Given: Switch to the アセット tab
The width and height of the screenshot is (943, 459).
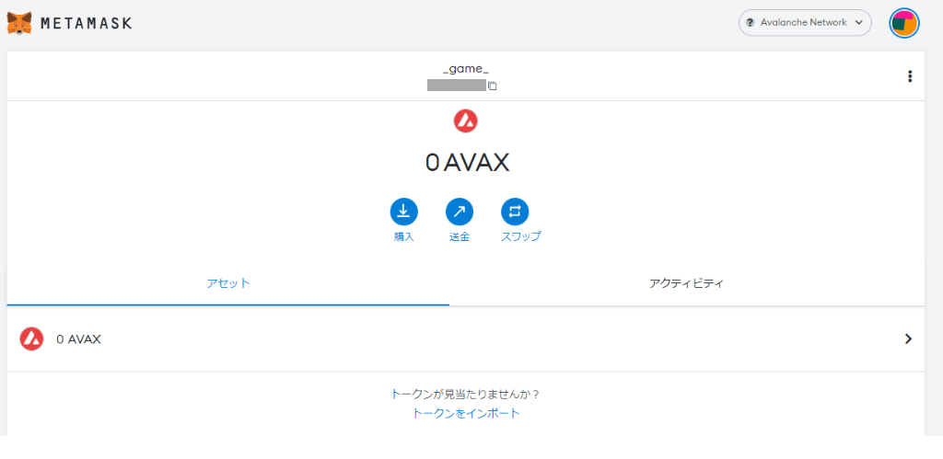Looking at the screenshot, I should pos(228,283).
